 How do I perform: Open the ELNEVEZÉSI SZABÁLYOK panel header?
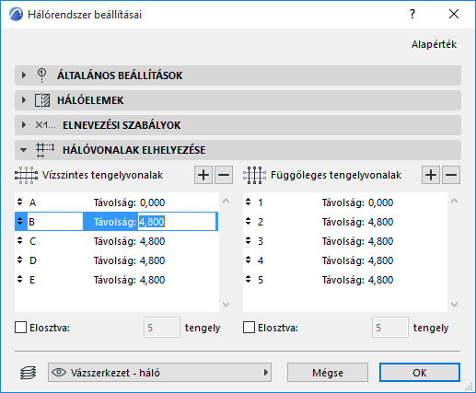tap(238, 125)
